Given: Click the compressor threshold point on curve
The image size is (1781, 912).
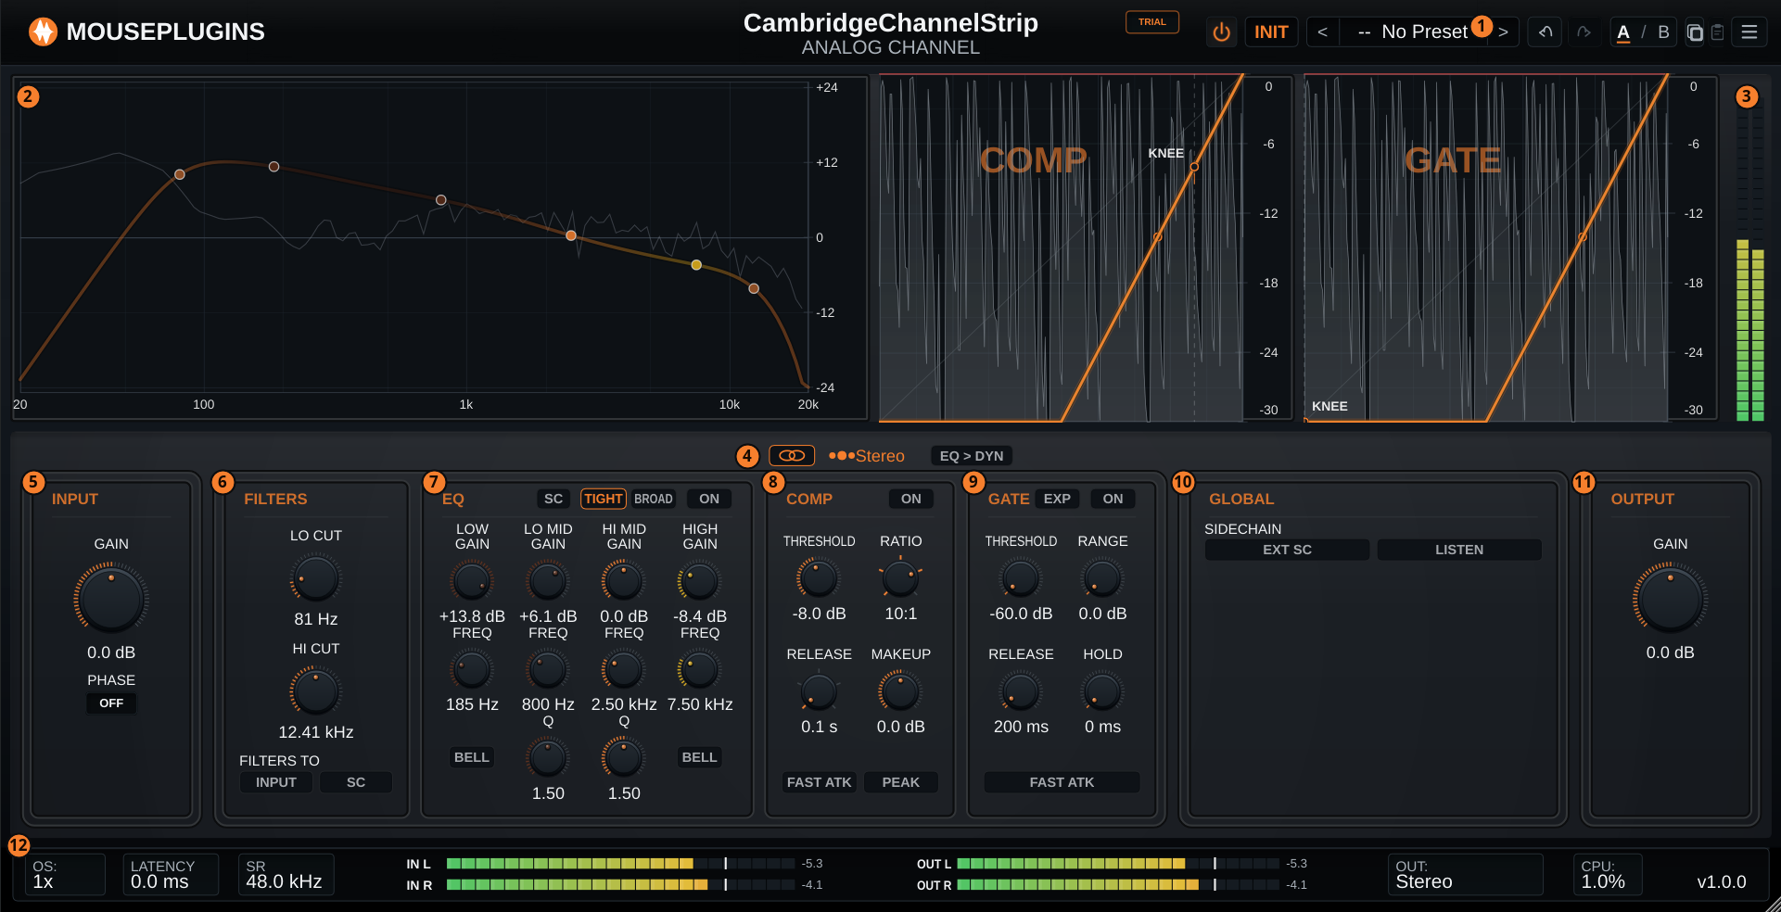Looking at the screenshot, I should tap(1158, 237).
